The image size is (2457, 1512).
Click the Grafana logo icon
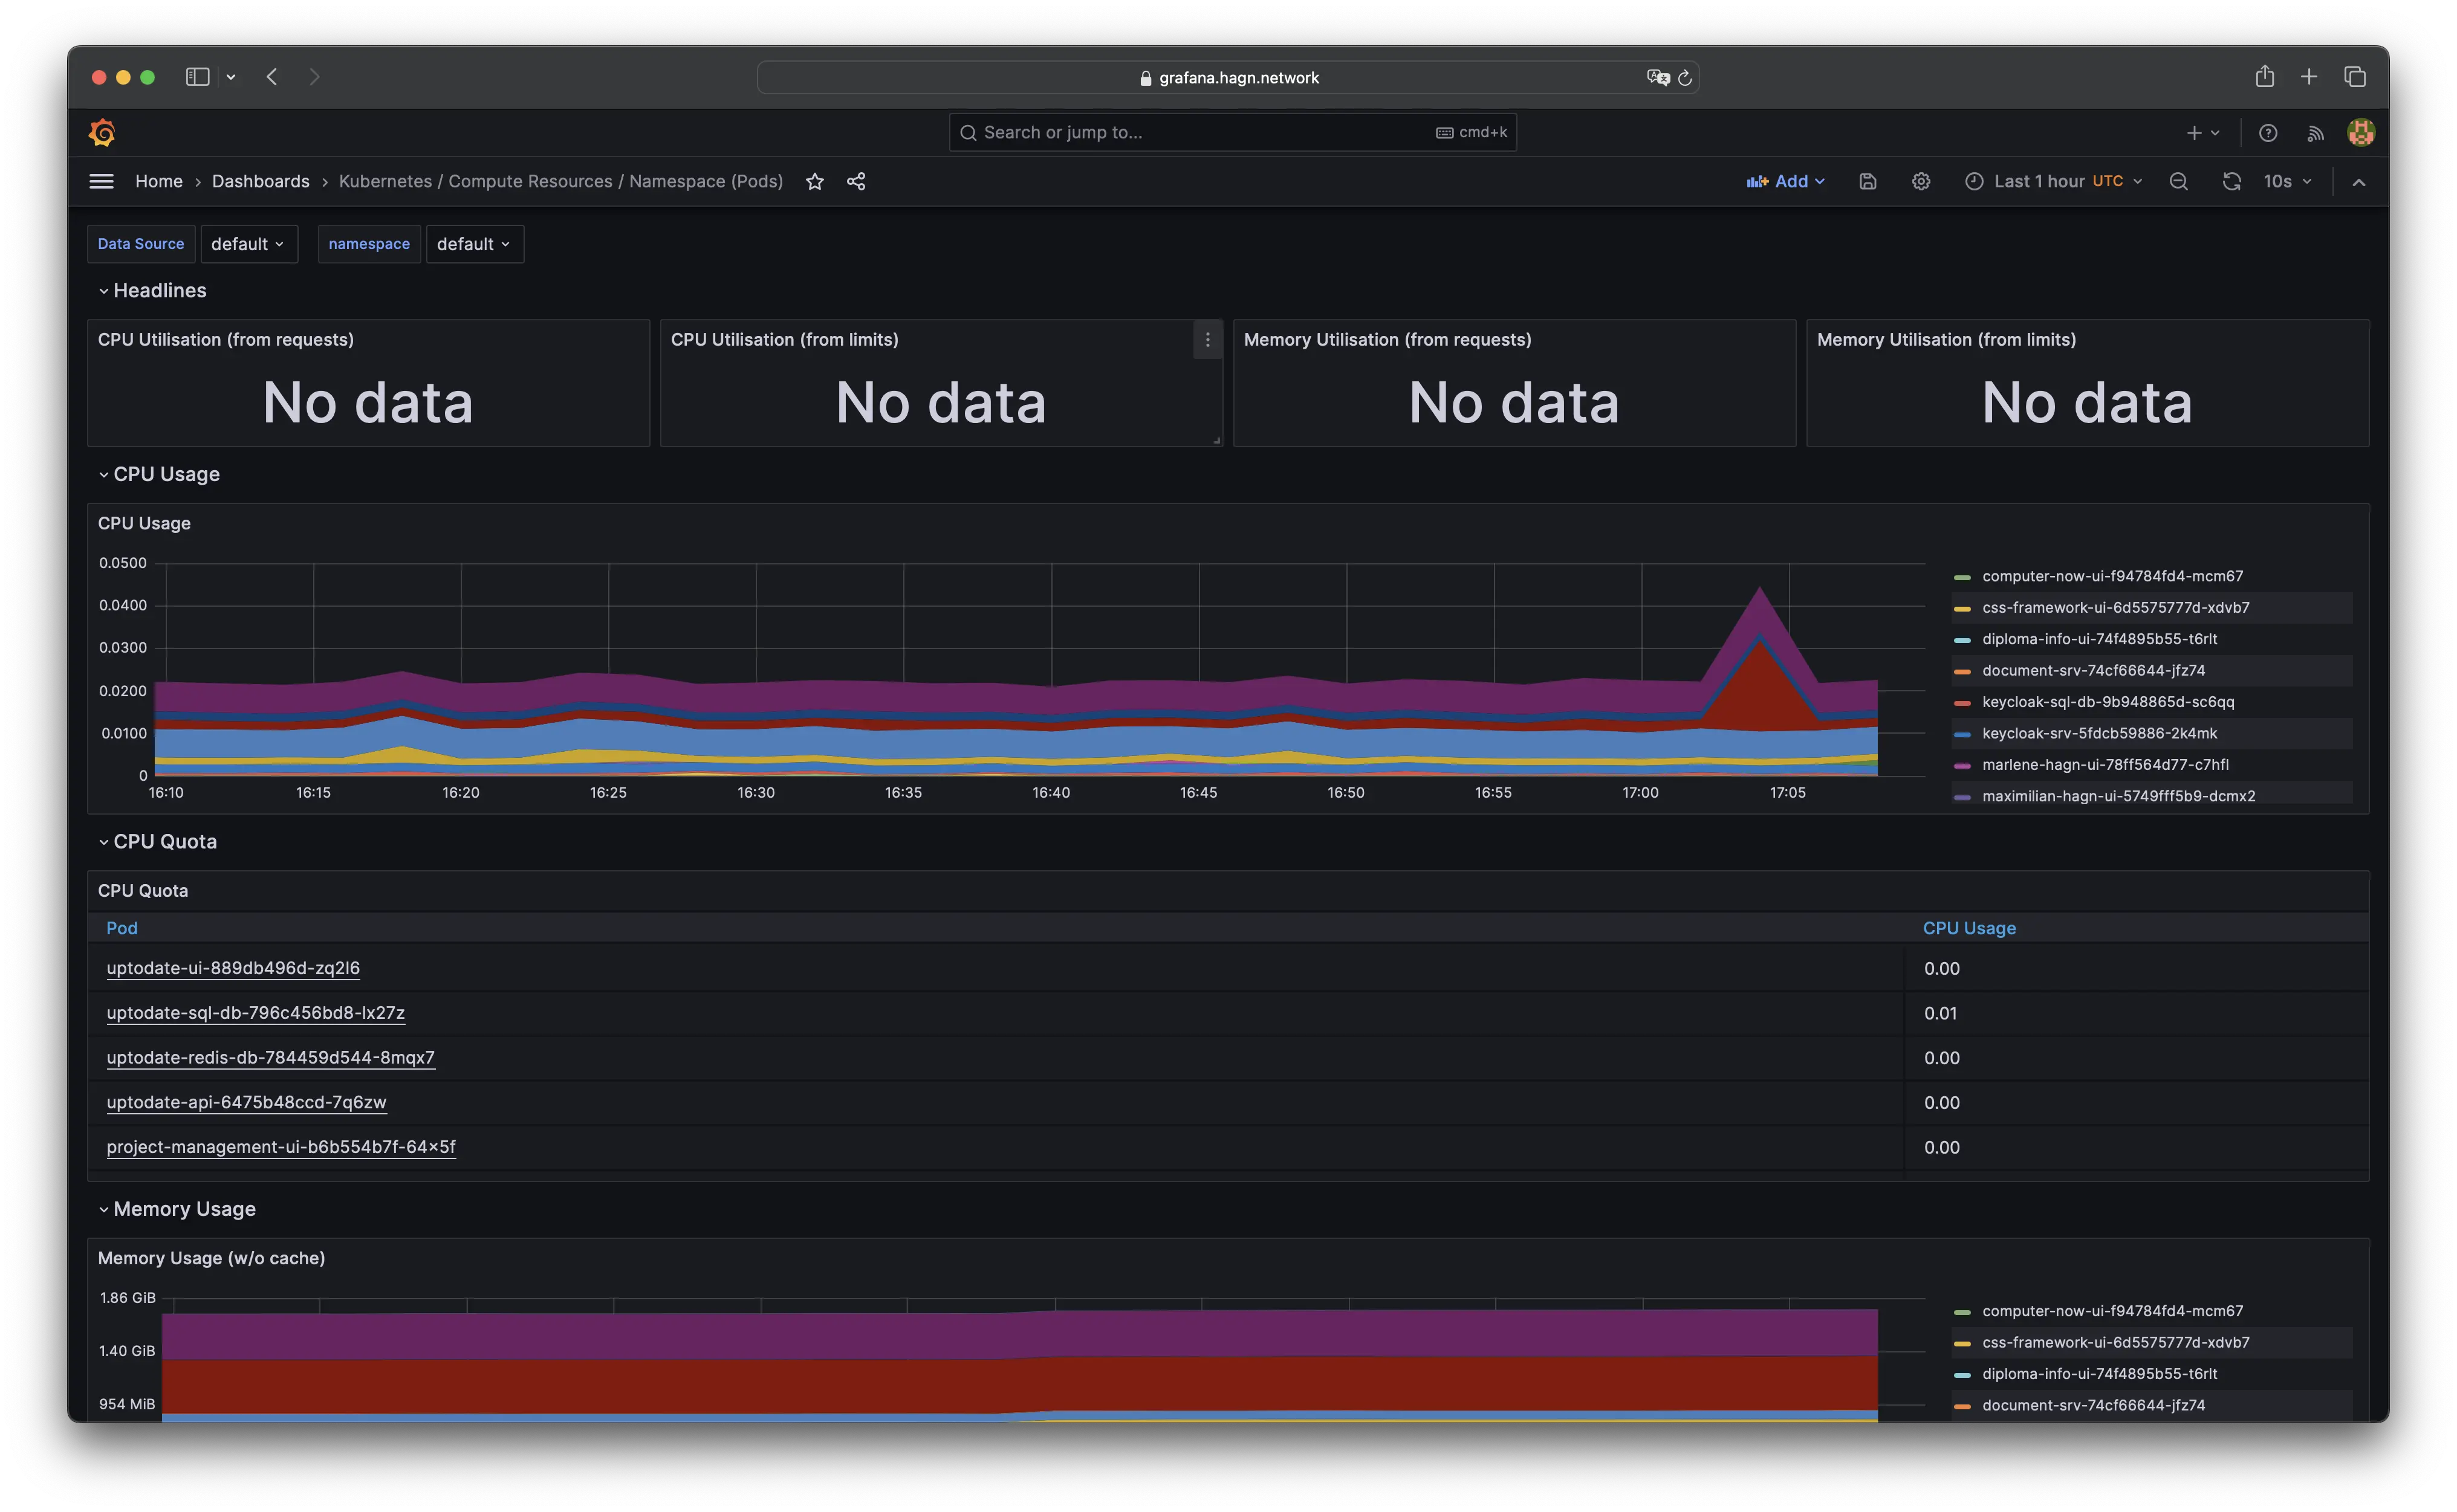[x=102, y=132]
